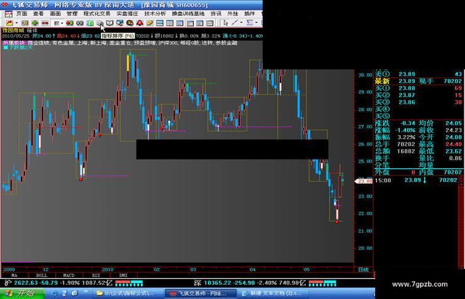This screenshot has width=465, height=299.
Task: Click the 15:00 trade tick row
Action: pyautogui.click(x=416, y=180)
